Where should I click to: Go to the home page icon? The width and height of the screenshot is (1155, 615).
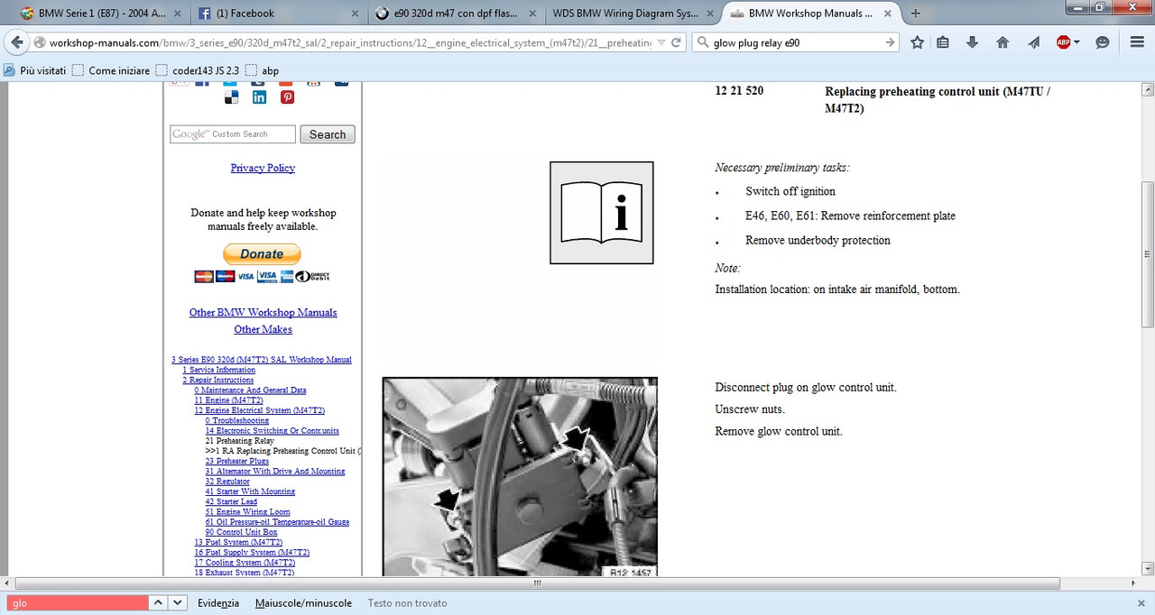pos(1003,42)
